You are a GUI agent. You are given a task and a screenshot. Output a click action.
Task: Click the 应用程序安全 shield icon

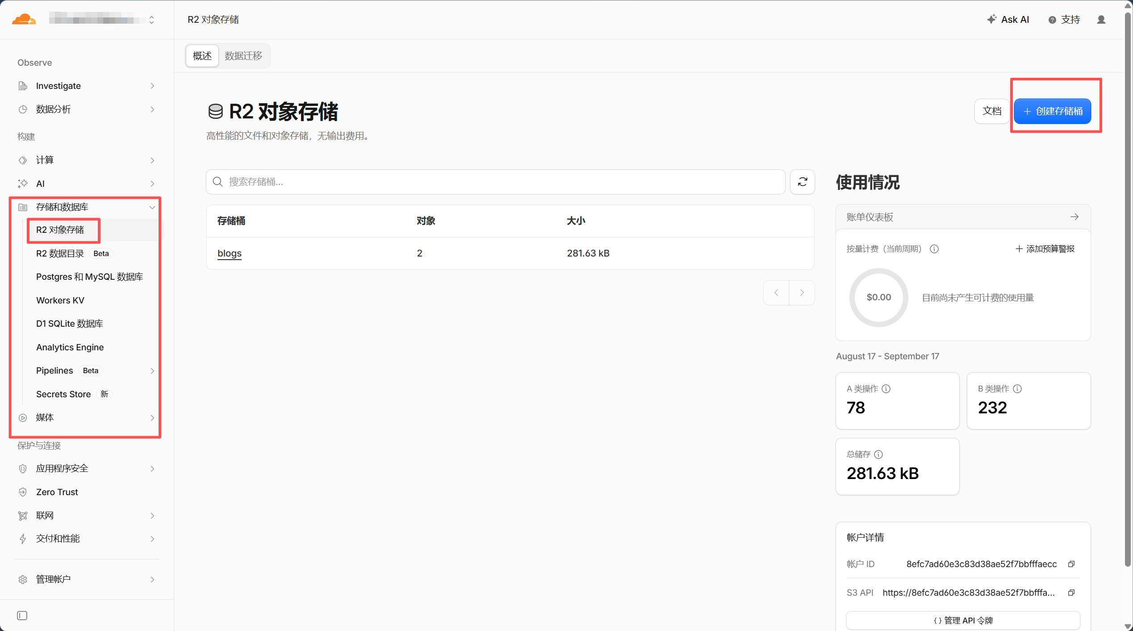(23, 468)
